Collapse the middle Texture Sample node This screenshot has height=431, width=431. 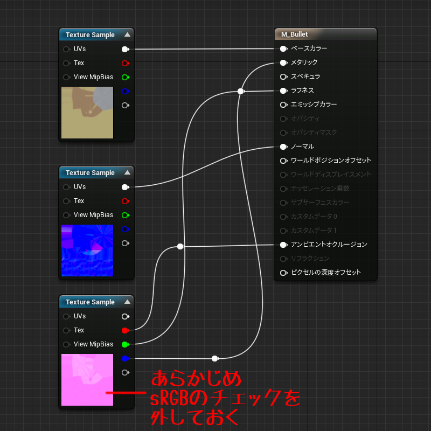pyautogui.click(x=128, y=172)
